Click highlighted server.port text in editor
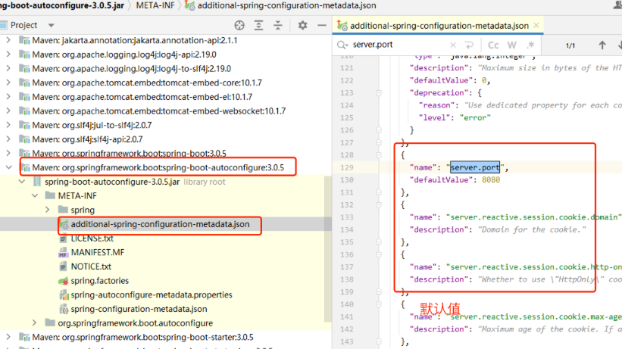Screen dimensions: 622x349 coord(475,167)
